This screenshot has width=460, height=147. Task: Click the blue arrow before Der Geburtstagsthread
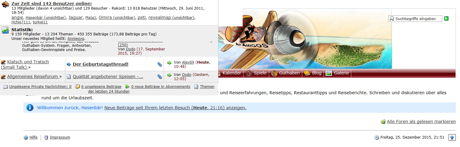[x=69, y=64]
